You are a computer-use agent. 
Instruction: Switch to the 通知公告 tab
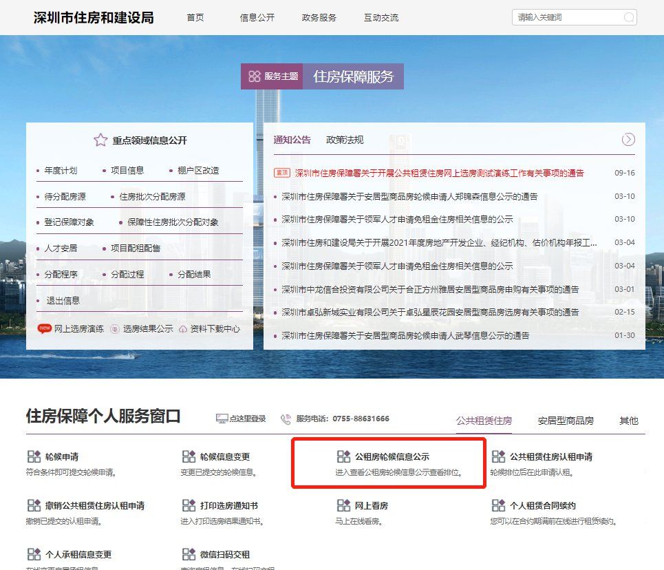click(292, 140)
